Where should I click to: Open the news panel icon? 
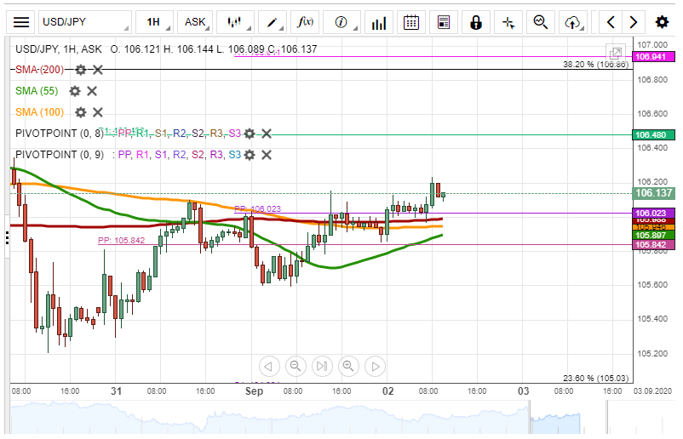(x=444, y=22)
